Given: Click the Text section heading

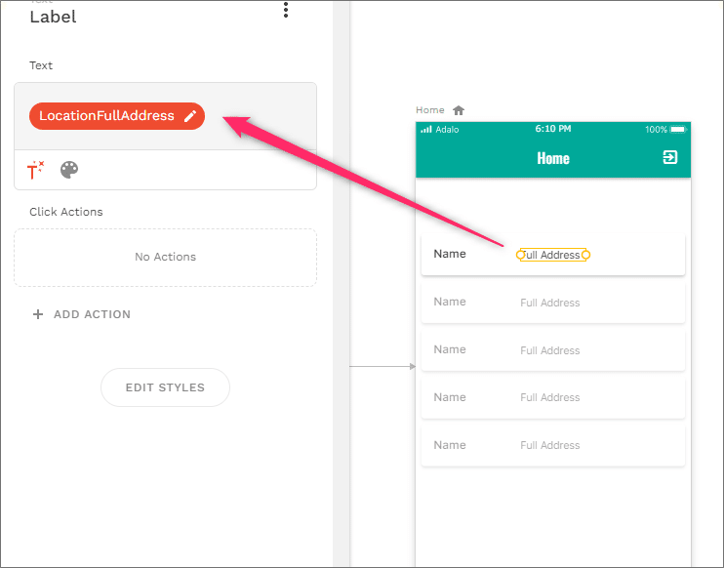Looking at the screenshot, I should click(x=41, y=65).
